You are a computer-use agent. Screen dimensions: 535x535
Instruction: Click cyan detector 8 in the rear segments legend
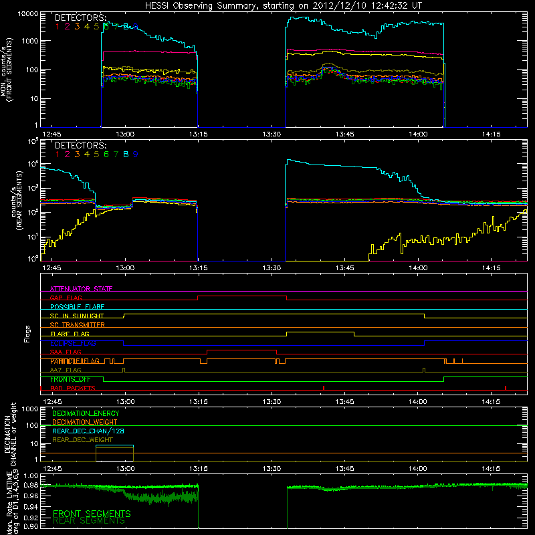point(126,154)
